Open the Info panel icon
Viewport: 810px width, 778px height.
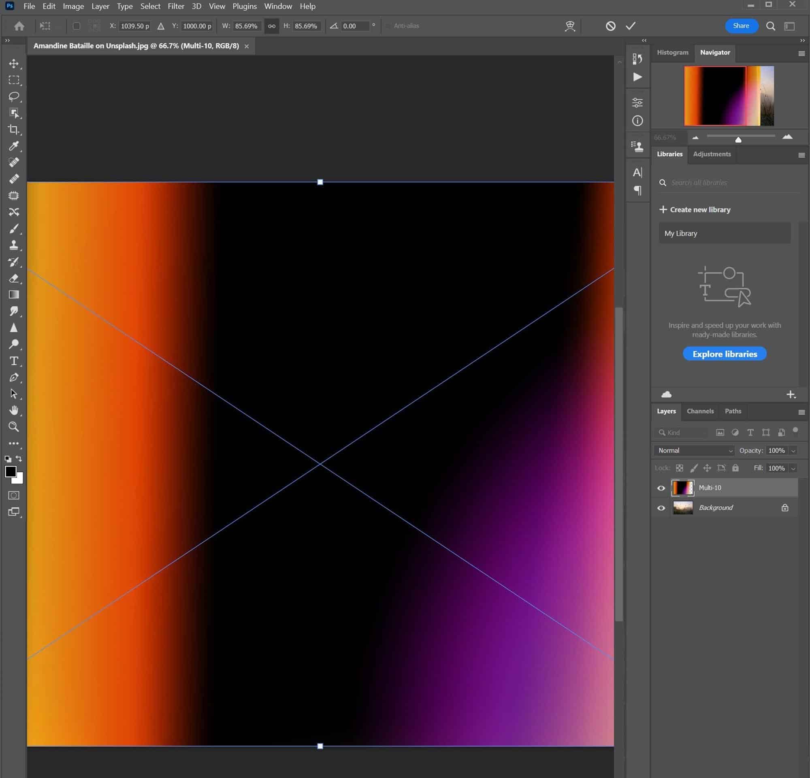637,121
